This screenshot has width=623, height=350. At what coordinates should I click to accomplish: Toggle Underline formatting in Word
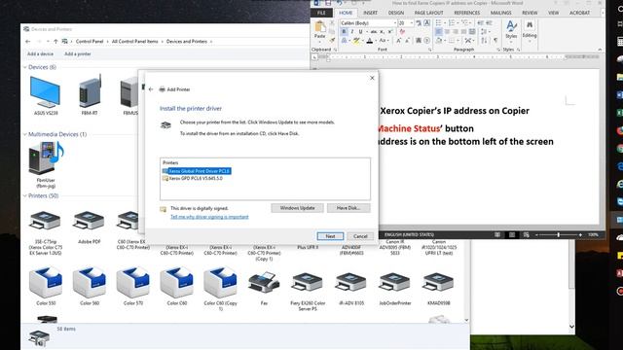coord(361,32)
